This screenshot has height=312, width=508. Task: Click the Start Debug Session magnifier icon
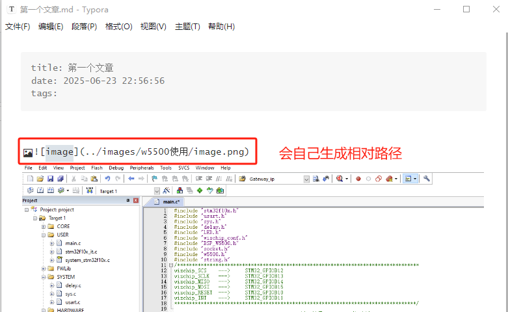click(340, 179)
